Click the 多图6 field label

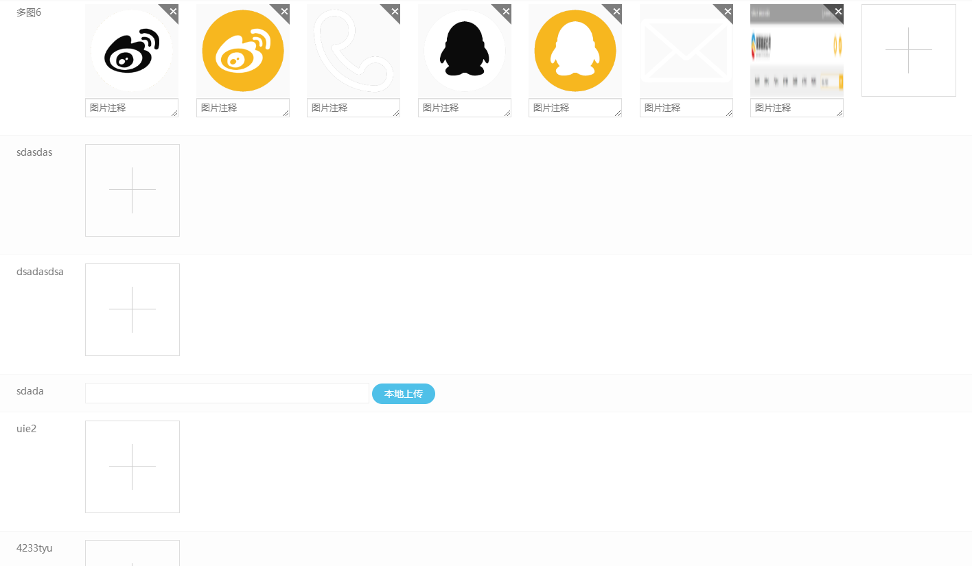(29, 12)
